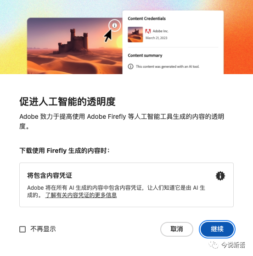The height and width of the screenshot is (256, 253).
Task: Click the WeChat logo watermark
Action: pos(214,245)
